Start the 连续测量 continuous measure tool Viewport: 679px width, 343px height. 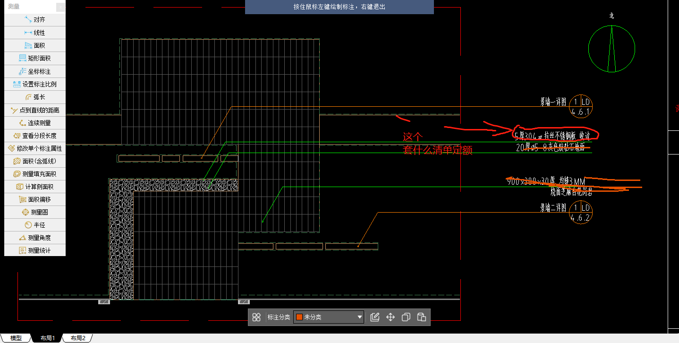pos(35,123)
